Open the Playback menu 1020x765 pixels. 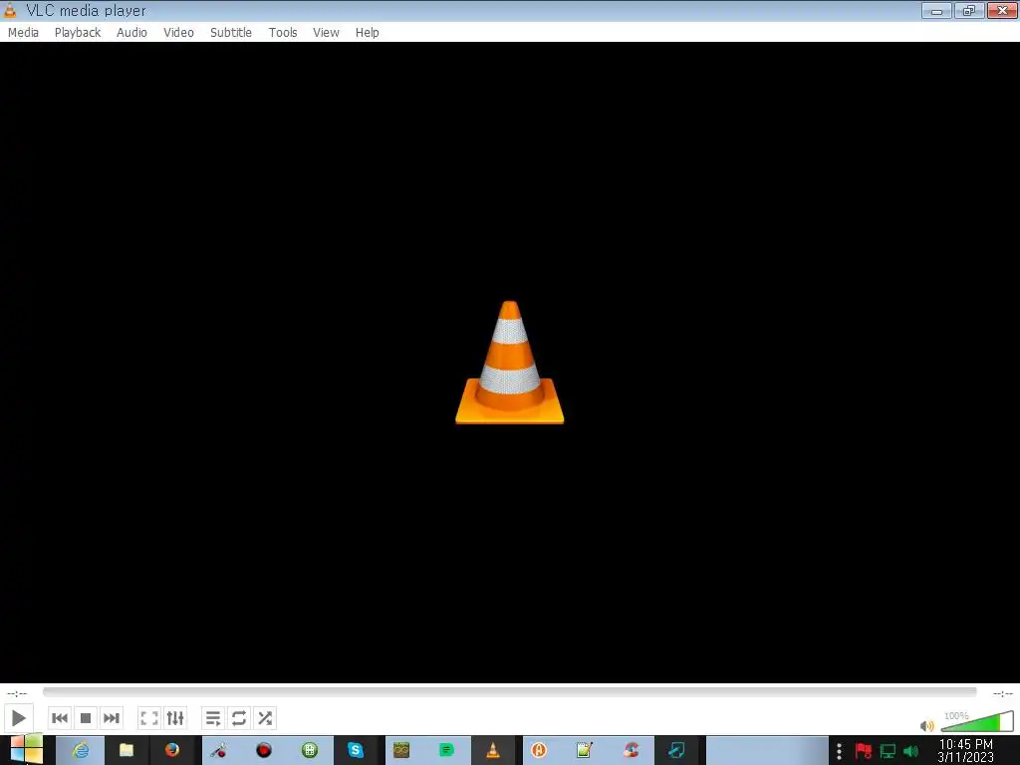(x=78, y=33)
